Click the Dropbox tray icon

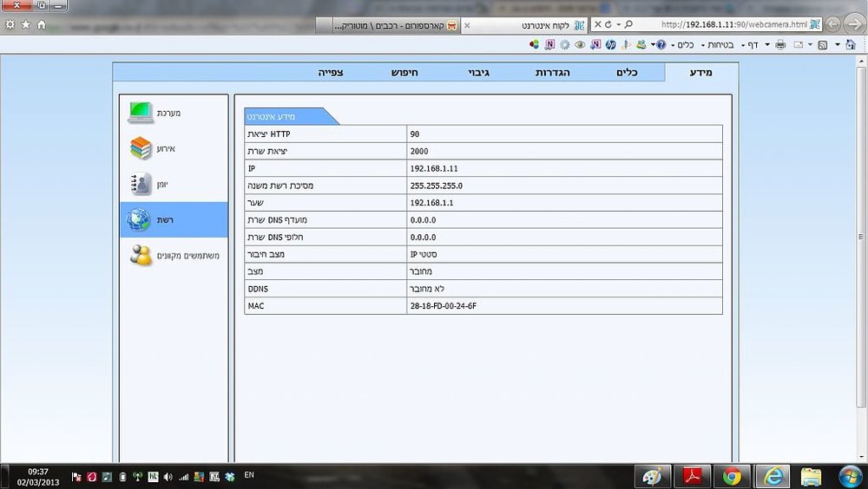(x=230, y=477)
